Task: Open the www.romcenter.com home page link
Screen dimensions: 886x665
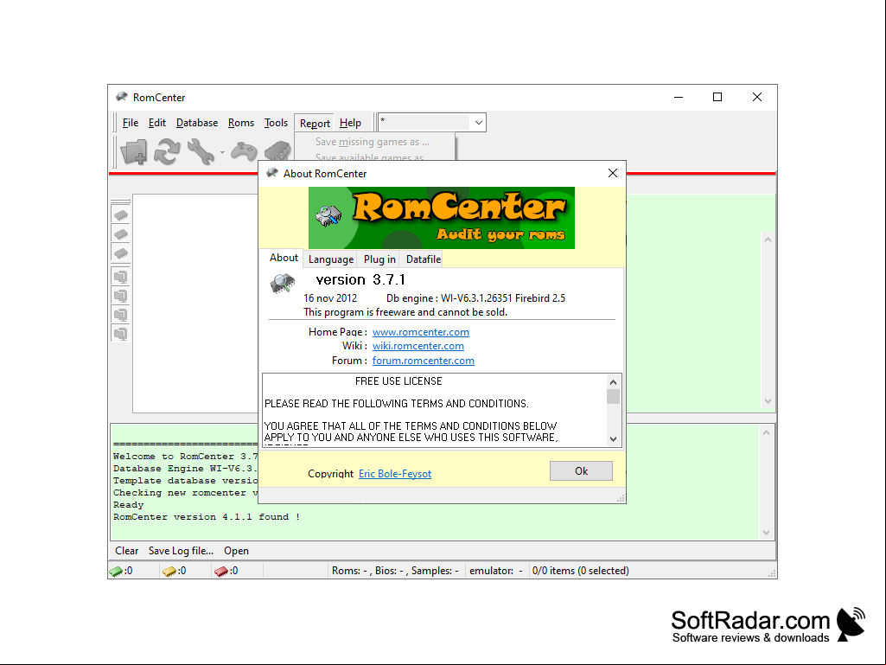Action: 420,332
